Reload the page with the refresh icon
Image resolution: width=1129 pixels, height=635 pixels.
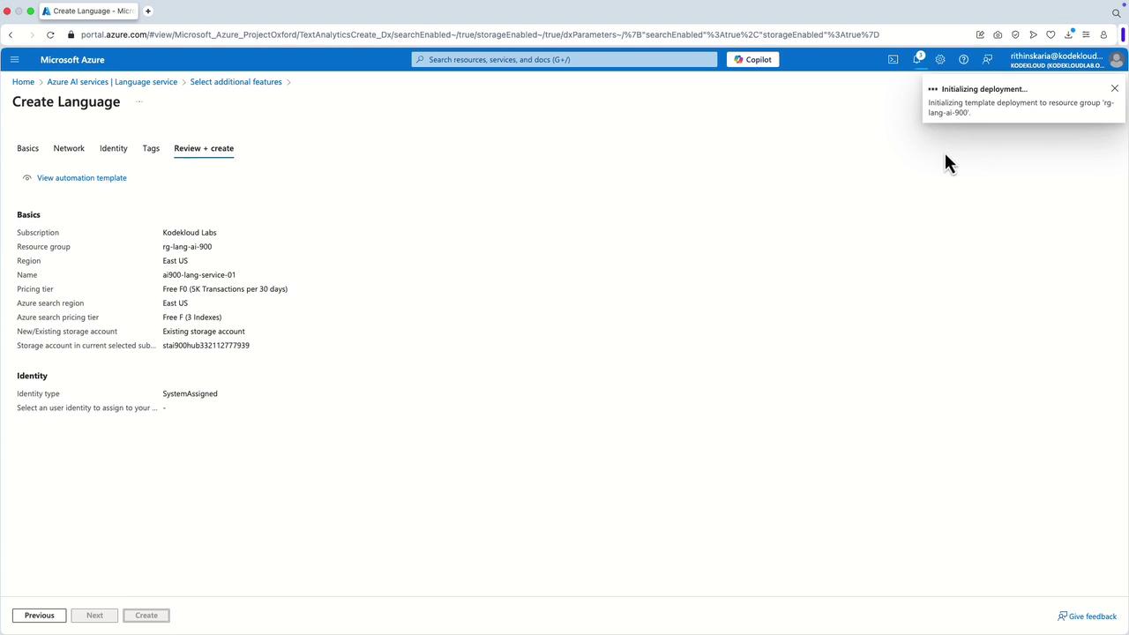tap(50, 35)
